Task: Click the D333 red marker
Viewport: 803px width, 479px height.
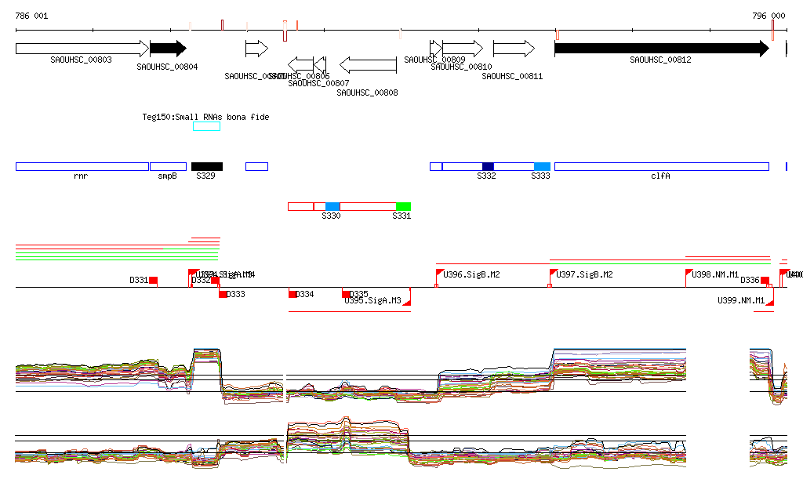Action: pos(223,294)
